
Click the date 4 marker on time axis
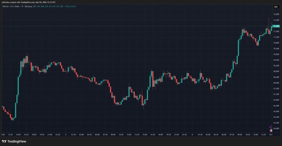(x=192, y=135)
